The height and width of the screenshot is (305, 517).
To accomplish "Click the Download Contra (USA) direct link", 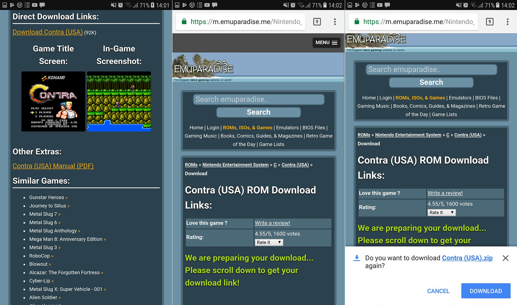I will [48, 32].
